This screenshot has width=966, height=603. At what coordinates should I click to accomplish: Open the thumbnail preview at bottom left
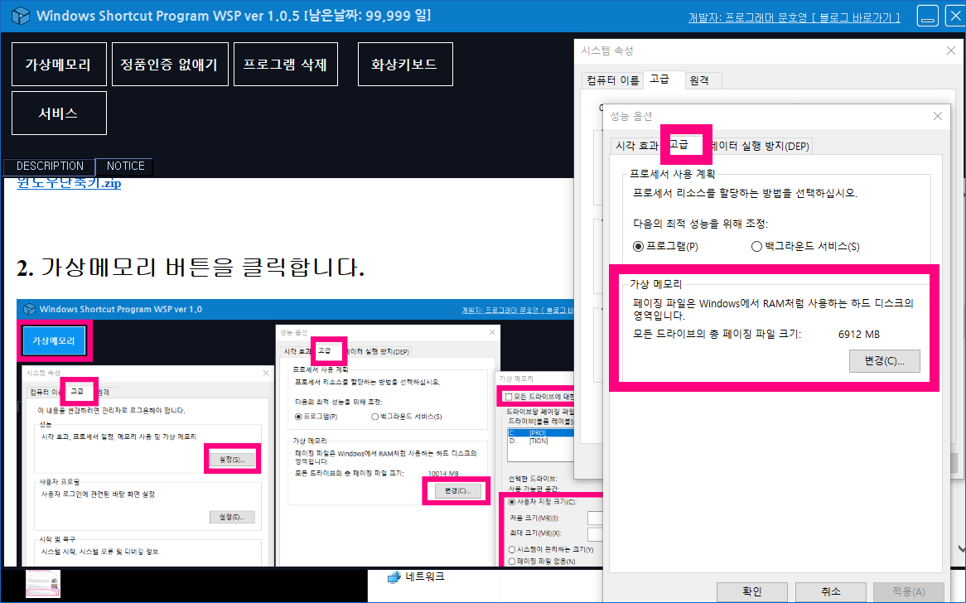[43, 583]
